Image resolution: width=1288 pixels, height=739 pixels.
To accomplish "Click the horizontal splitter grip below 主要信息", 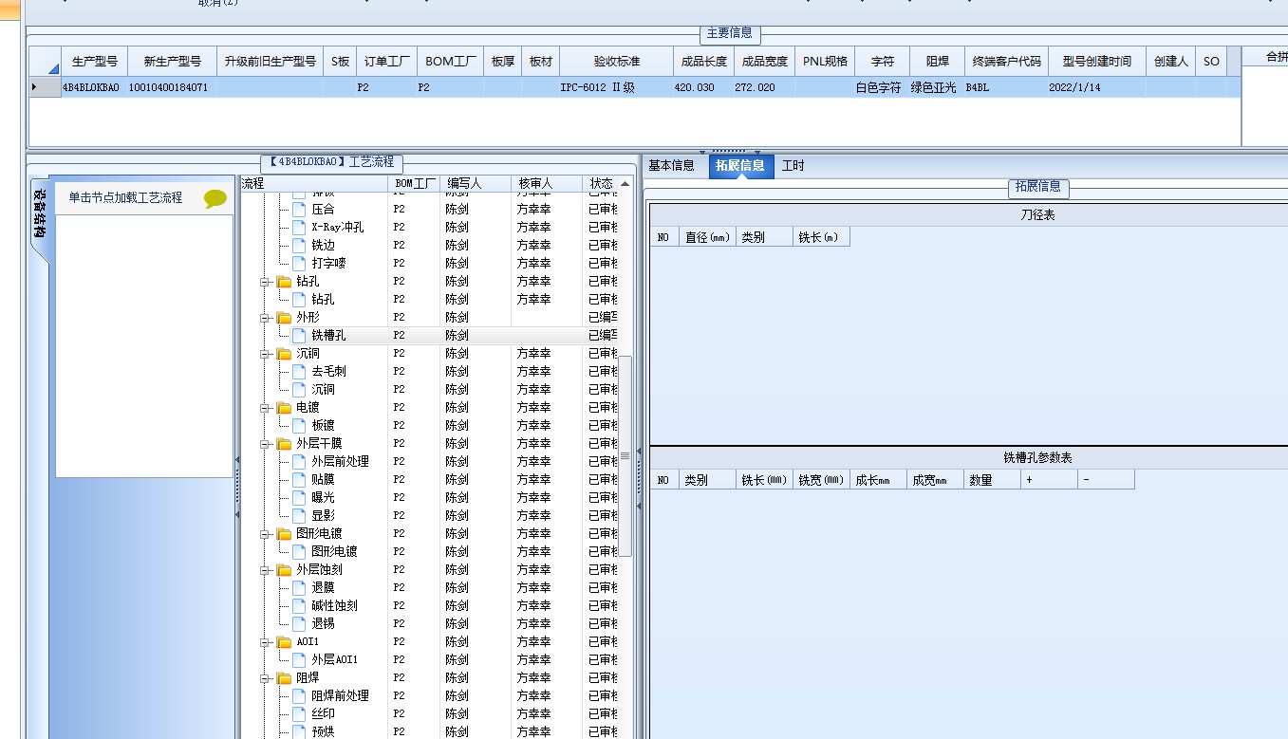I will [x=731, y=151].
